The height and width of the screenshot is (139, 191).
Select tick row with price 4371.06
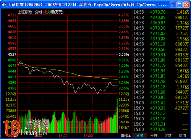tap(161, 60)
